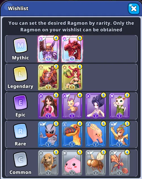Select the winged armored knight Mythic card

48,49
